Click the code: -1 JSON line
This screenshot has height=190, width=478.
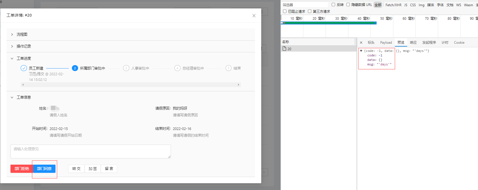pos(375,55)
